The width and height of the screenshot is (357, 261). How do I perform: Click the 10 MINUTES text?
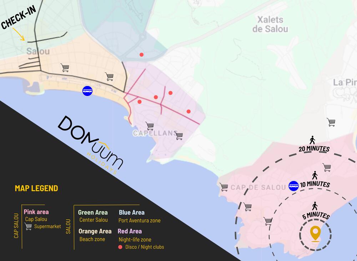[315, 184]
